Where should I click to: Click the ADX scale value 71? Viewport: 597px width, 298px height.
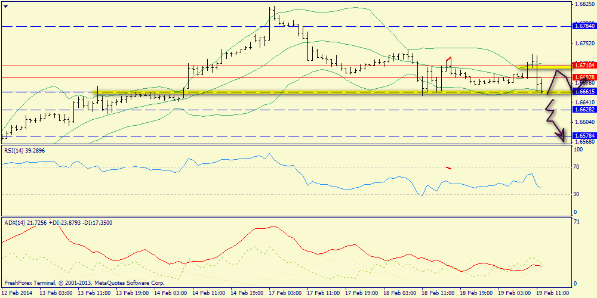tap(577, 222)
